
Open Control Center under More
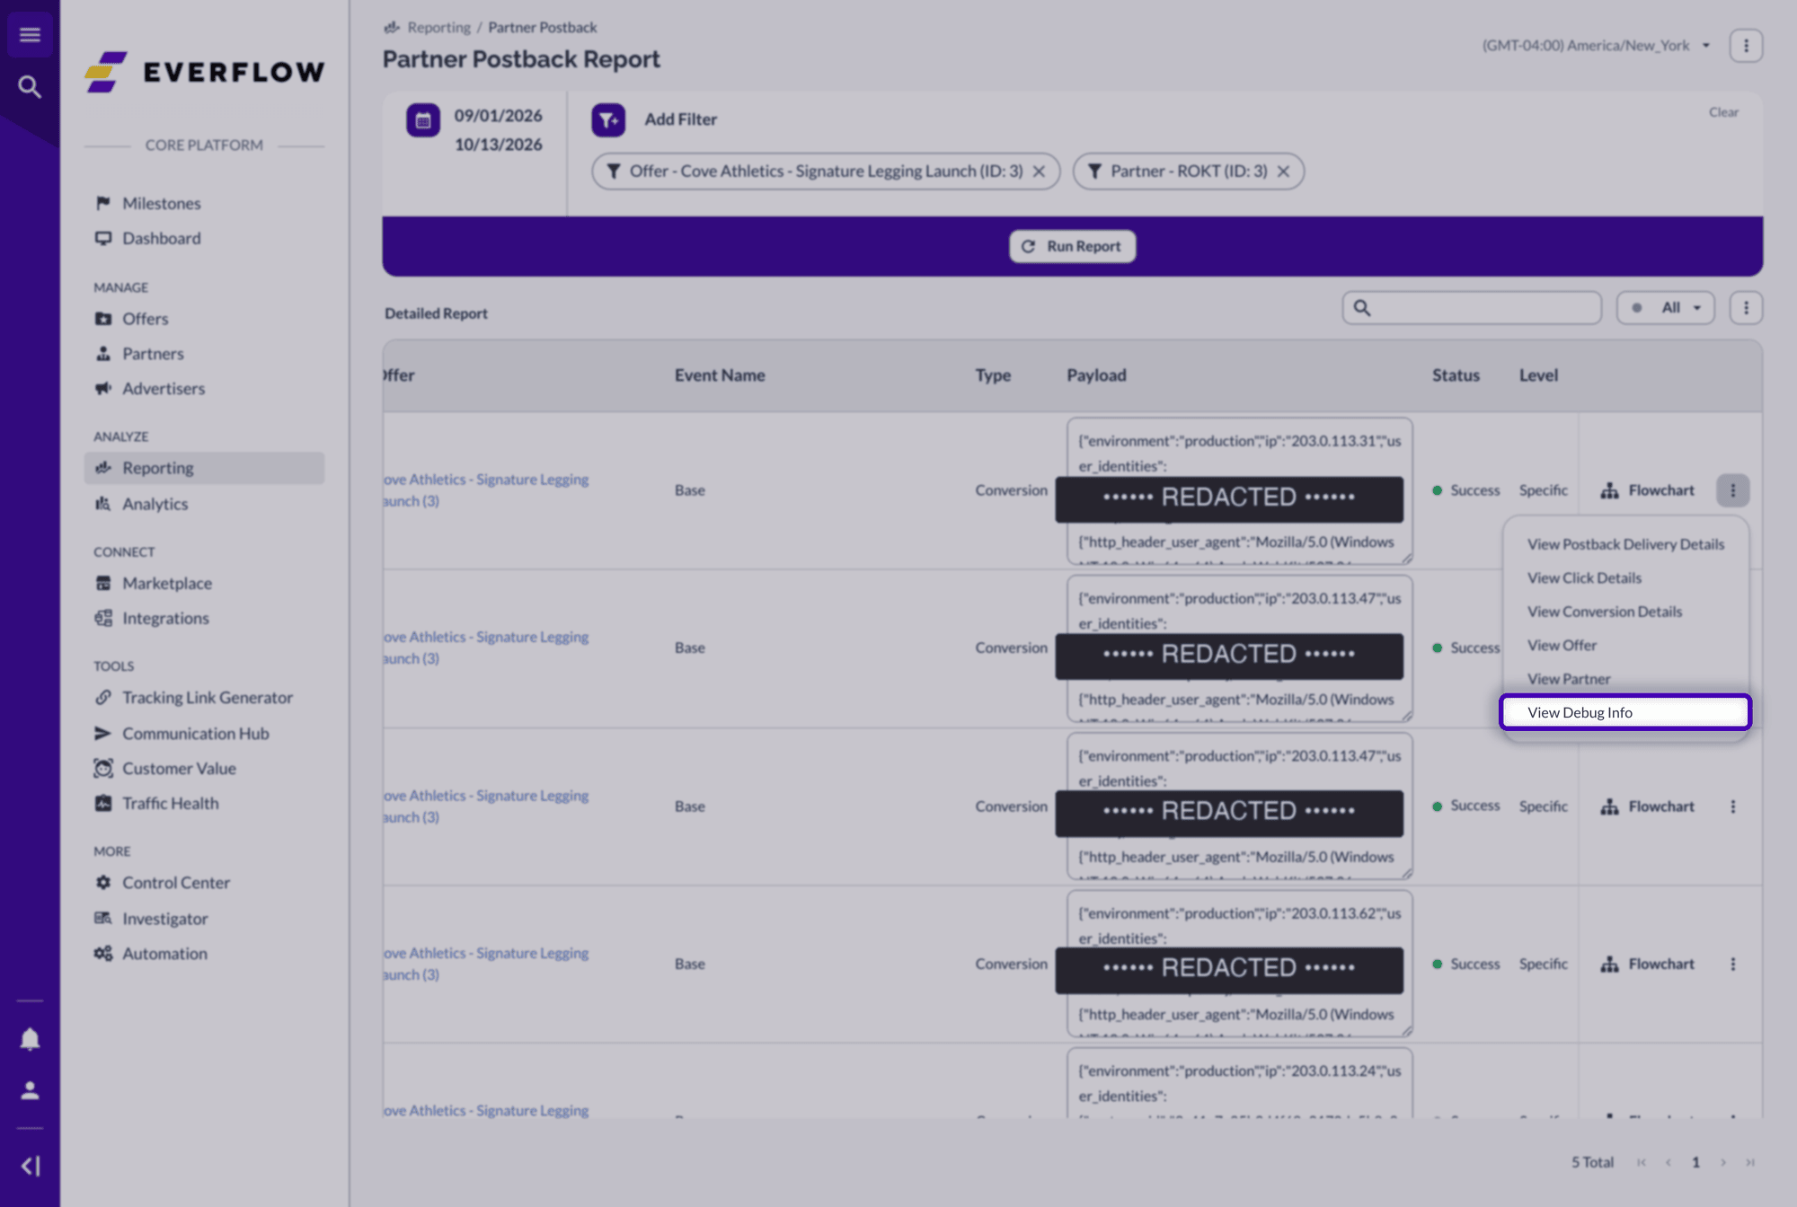[x=175, y=883]
